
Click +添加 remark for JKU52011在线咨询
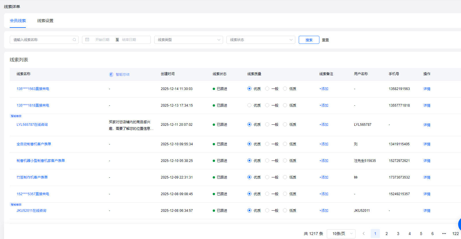[324, 211]
